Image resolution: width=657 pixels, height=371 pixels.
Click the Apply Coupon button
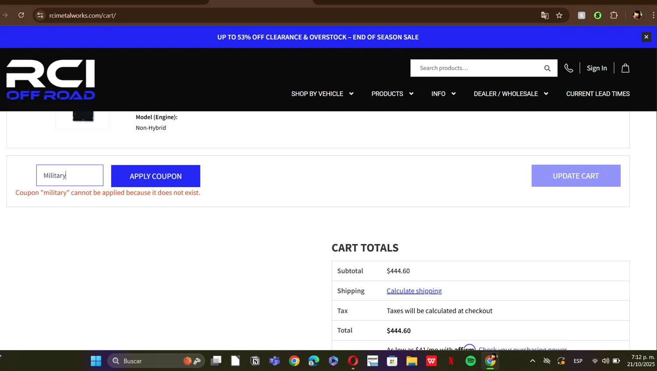(x=155, y=176)
